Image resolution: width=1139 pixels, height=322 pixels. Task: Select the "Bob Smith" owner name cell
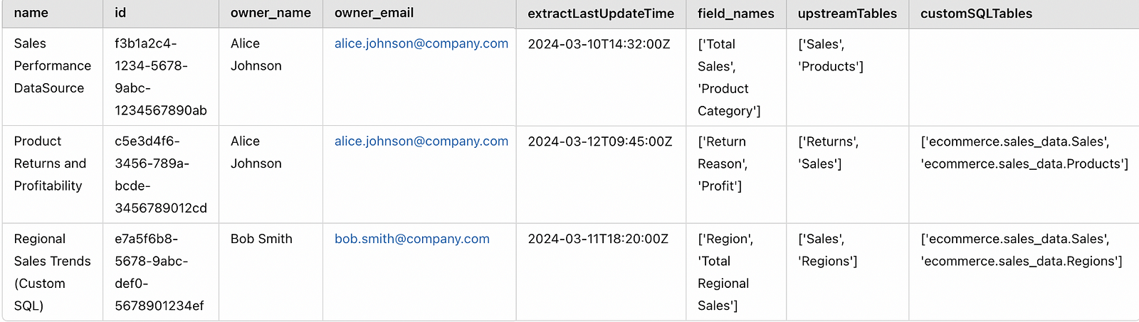261,239
